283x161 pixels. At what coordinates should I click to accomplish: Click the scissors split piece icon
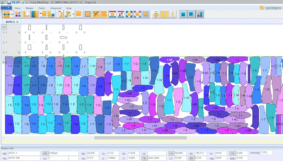(96, 14)
